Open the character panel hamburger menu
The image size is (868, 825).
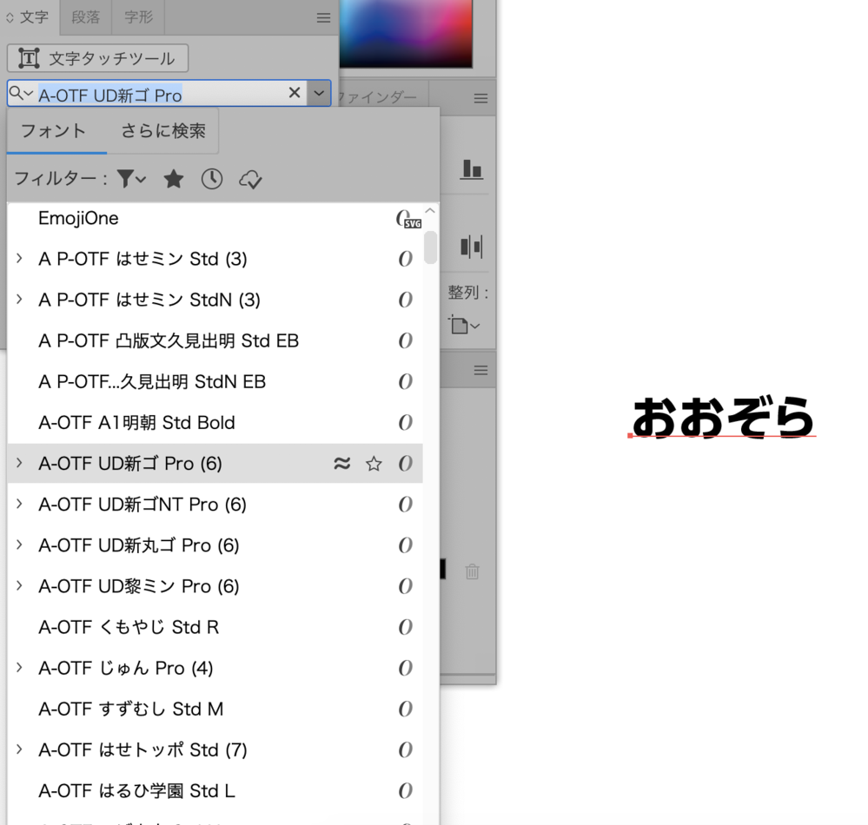pyautogui.click(x=324, y=17)
